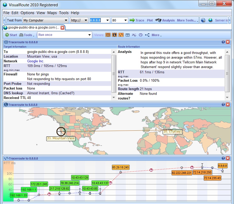
Task: Show the clock history view
Action: click(x=141, y=35)
